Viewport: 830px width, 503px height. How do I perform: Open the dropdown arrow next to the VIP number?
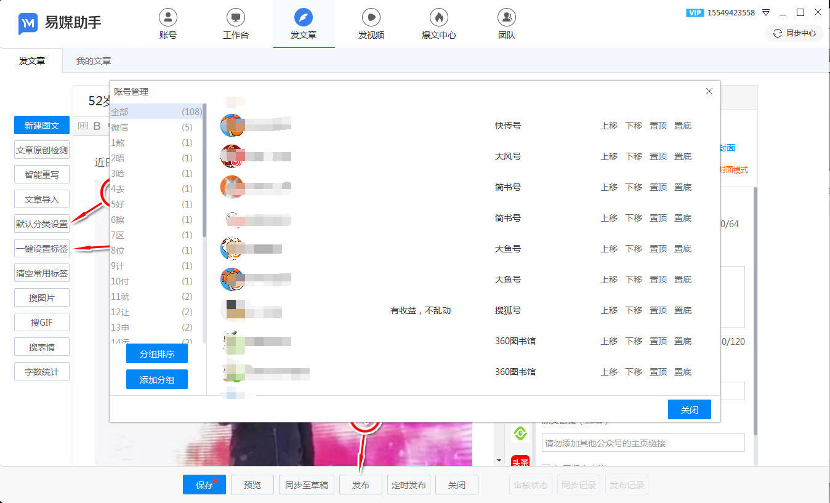765,12
